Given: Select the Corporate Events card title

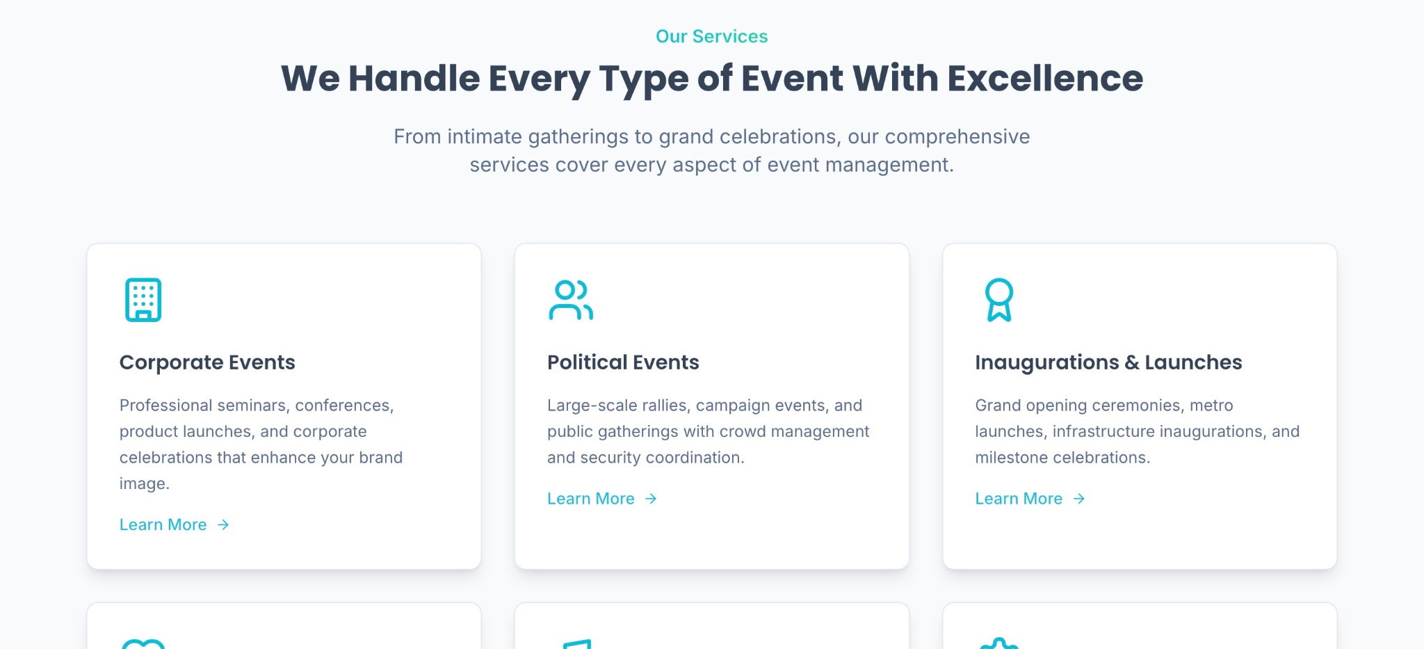Looking at the screenshot, I should coord(207,362).
